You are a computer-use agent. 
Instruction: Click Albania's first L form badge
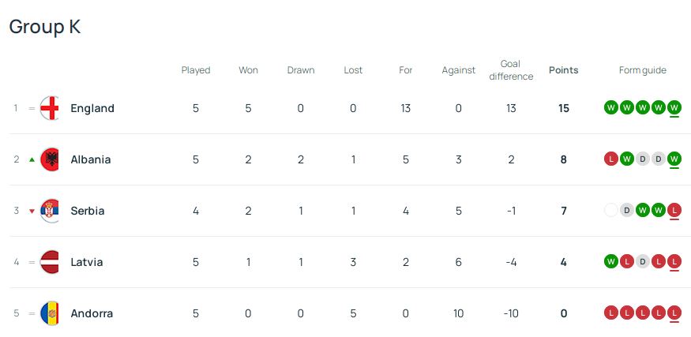[x=610, y=159]
